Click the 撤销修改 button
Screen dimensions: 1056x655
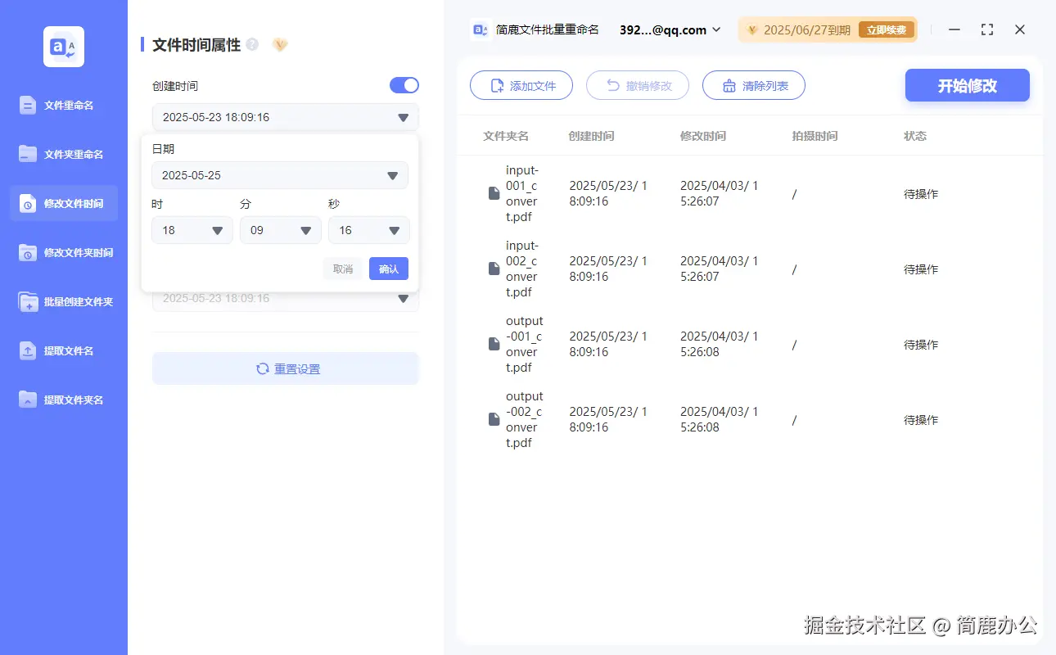click(x=638, y=85)
